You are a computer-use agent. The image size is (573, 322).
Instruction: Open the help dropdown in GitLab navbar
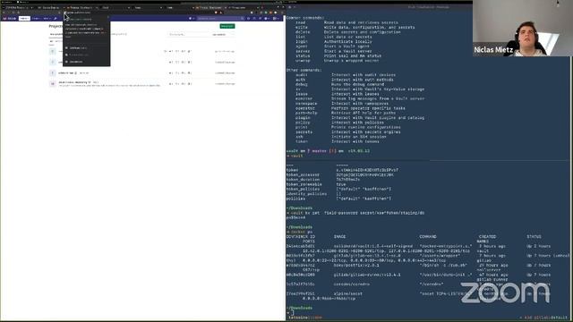point(268,18)
